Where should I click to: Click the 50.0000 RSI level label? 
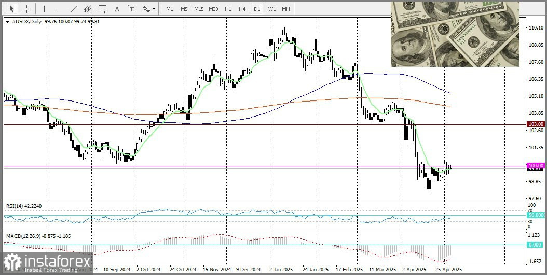pos(537,216)
